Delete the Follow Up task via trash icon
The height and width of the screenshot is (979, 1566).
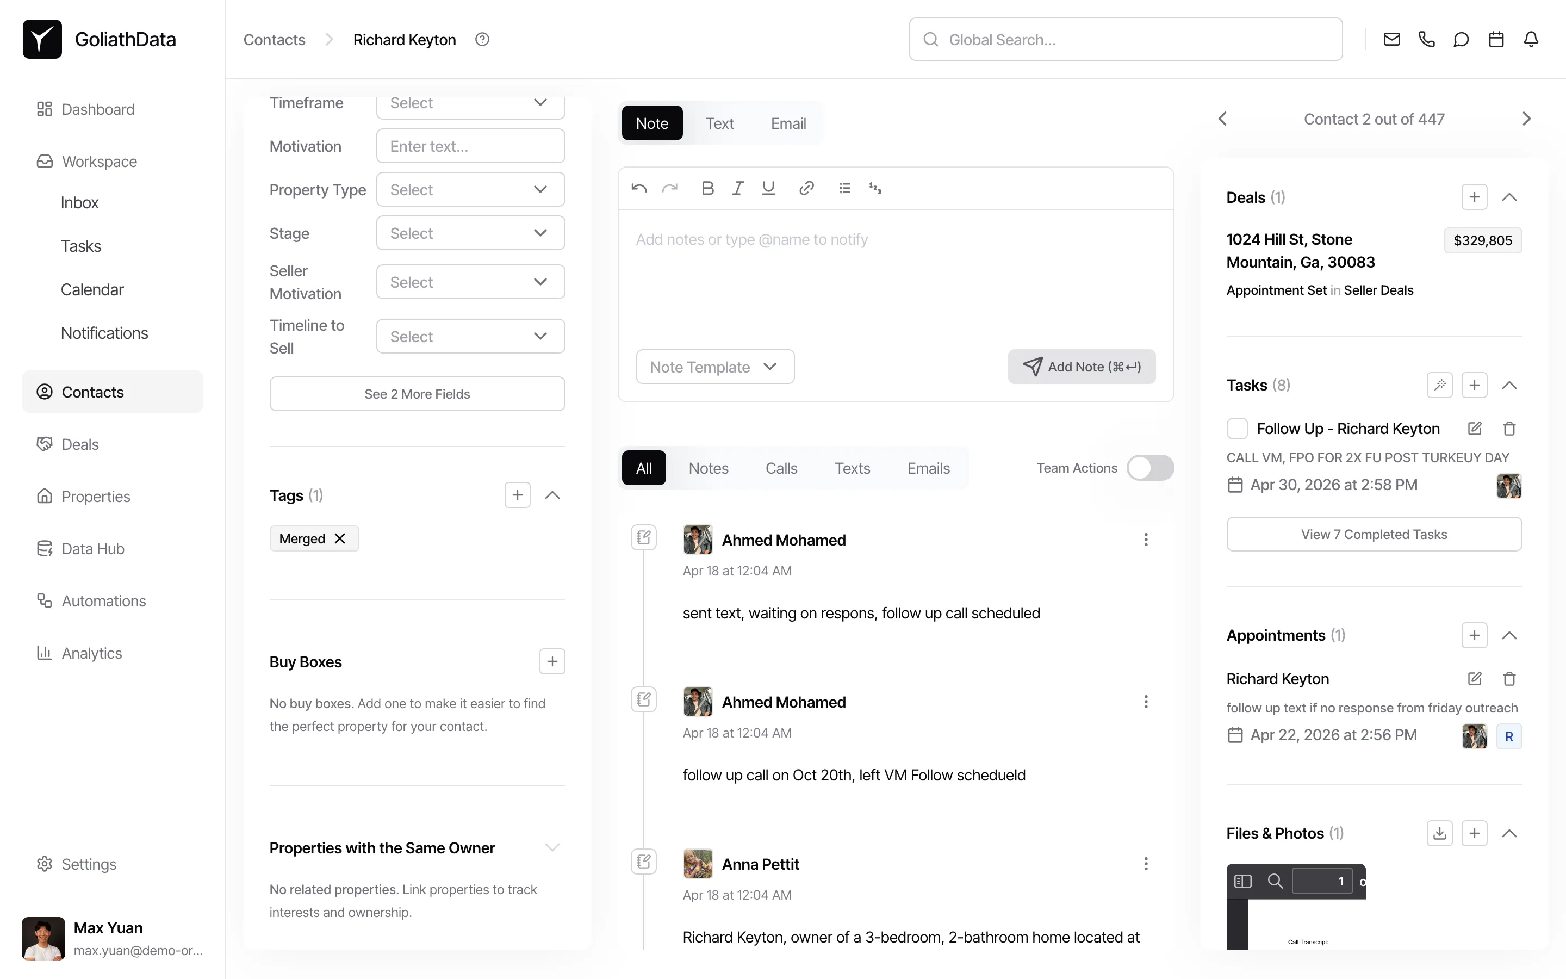click(x=1509, y=429)
